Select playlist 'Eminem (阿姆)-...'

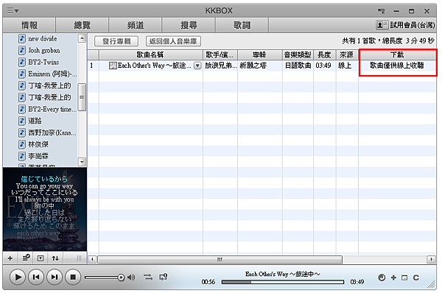click(52, 74)
